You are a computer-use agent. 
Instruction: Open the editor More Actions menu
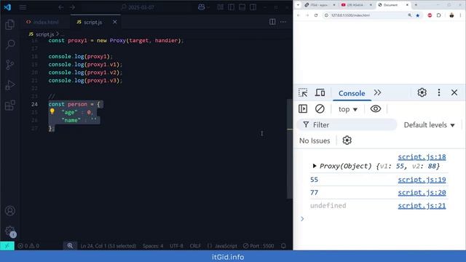click(x=283, y=22)
